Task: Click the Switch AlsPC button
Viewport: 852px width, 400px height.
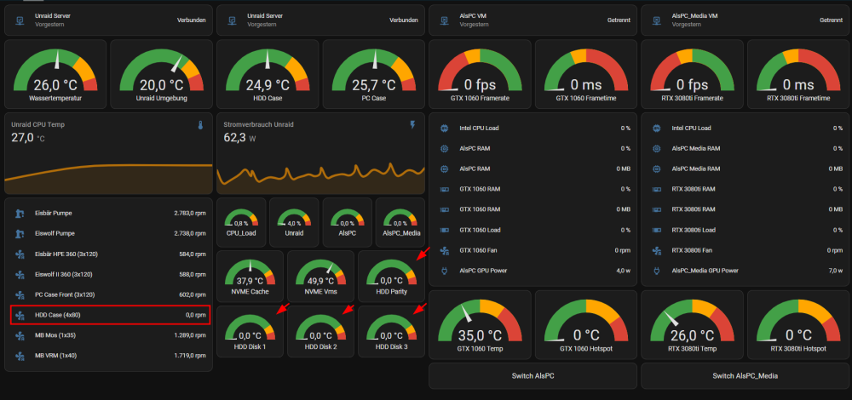Action: (x=532, y=376)
